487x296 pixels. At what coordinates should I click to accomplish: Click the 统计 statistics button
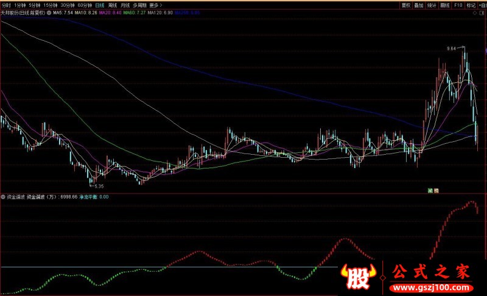tap(432, 4)
